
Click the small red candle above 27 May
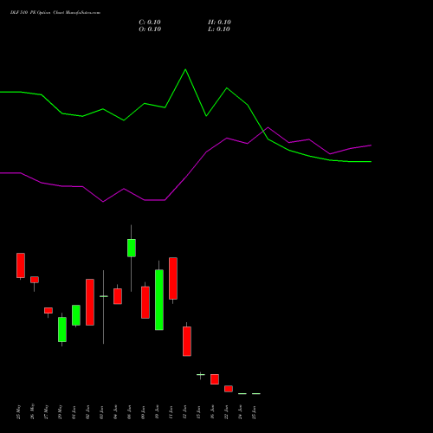click(48, 310)
